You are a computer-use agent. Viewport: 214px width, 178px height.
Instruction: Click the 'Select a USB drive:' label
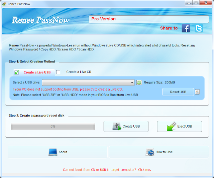coord(26,82)
